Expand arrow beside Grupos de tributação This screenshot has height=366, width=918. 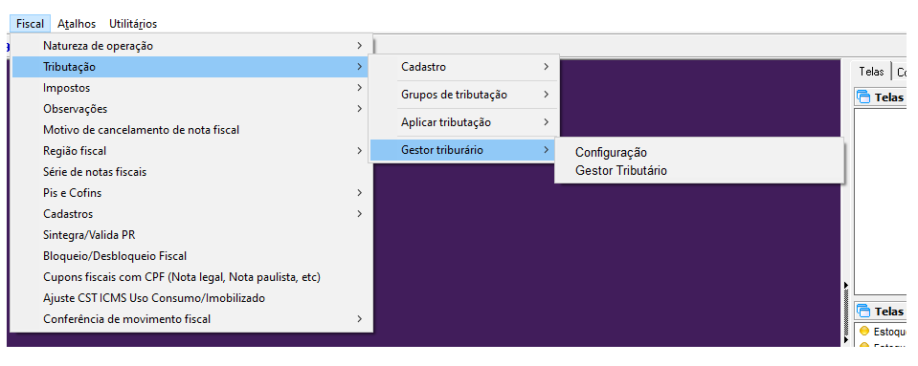coord(546,95)
